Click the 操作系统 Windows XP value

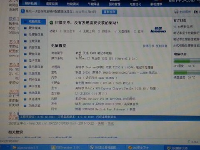[x=107, y=58]
